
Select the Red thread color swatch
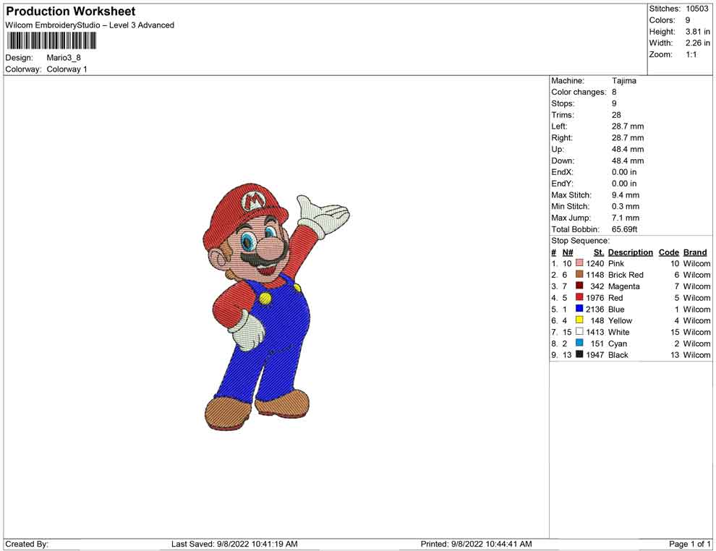[x=579, y=298]
